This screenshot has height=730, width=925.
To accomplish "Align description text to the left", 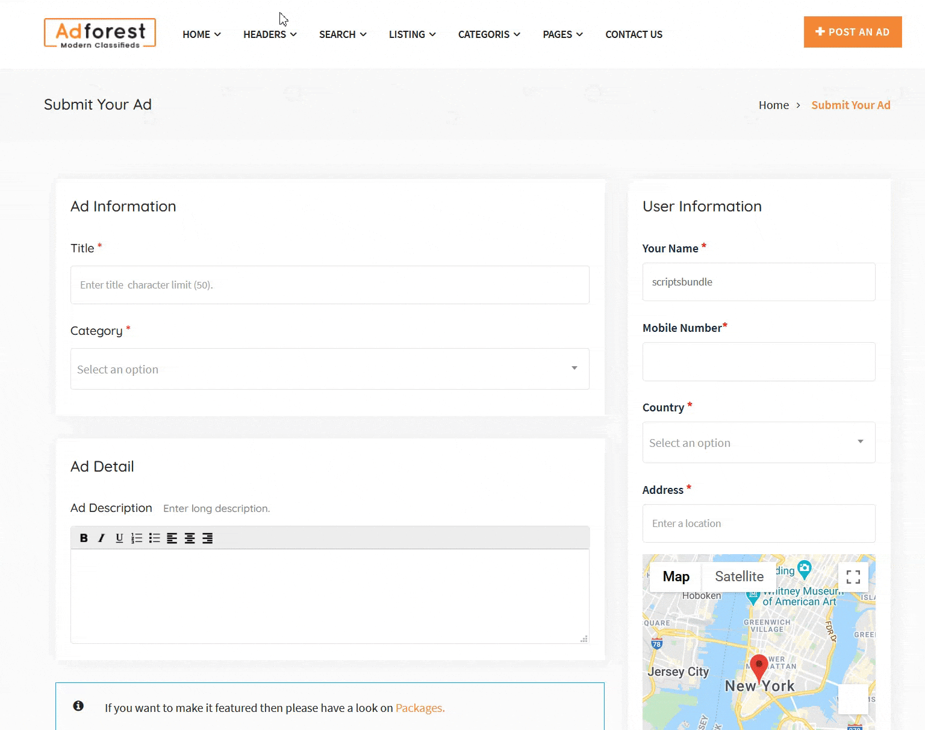I will (x=172, y=538).
